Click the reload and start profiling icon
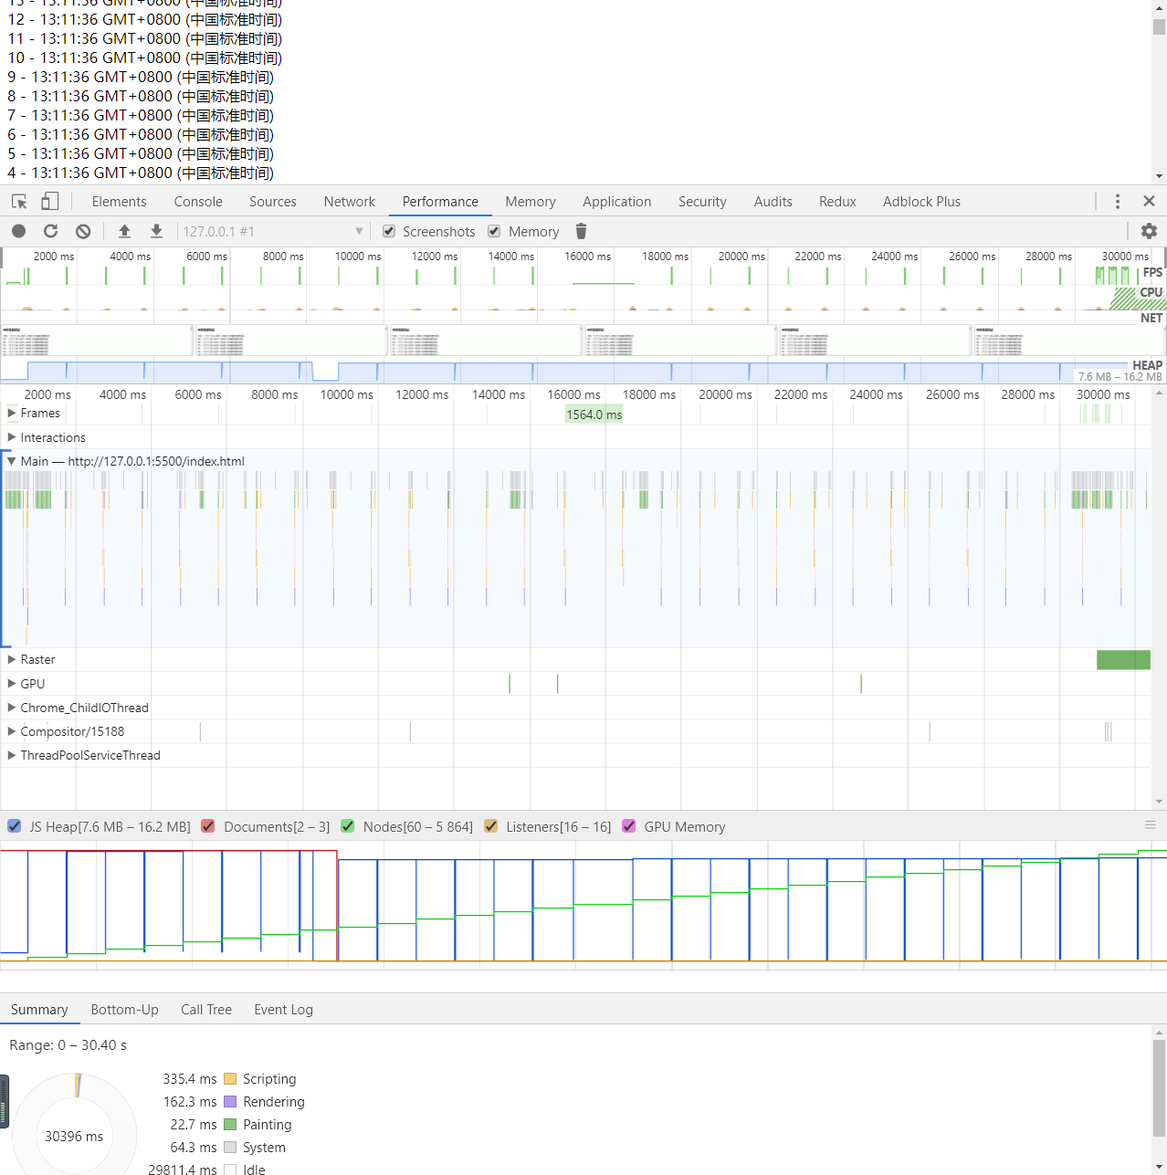Screen dimensions: 1167x1175 coord(51,232)
